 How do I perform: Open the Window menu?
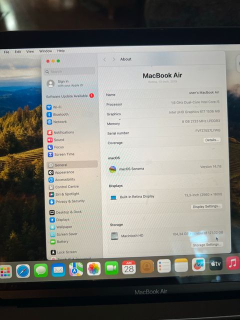point(45,51)
